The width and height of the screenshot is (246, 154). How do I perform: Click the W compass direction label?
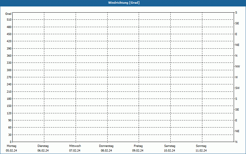tap(236, 77)
